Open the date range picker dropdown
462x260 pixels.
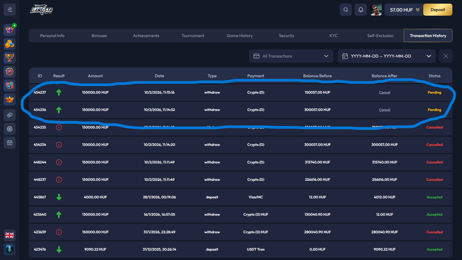[x=387, y=56]
